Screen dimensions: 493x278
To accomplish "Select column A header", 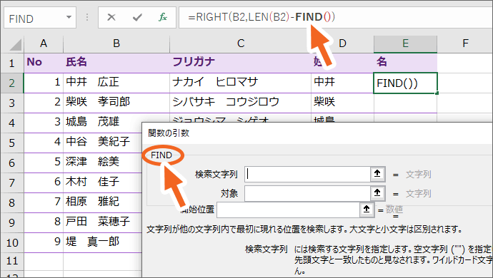I will [x=44, y=43].
